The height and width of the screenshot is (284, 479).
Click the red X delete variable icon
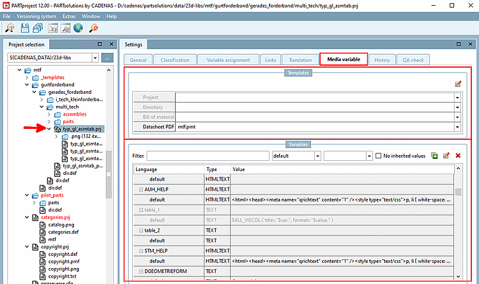coord(458,155)
